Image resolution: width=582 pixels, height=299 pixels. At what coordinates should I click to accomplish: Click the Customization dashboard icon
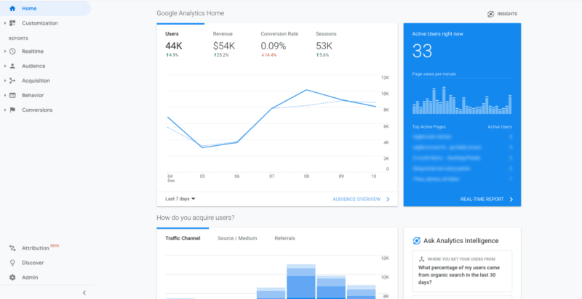pyautogui.click(x=12, y=23)
